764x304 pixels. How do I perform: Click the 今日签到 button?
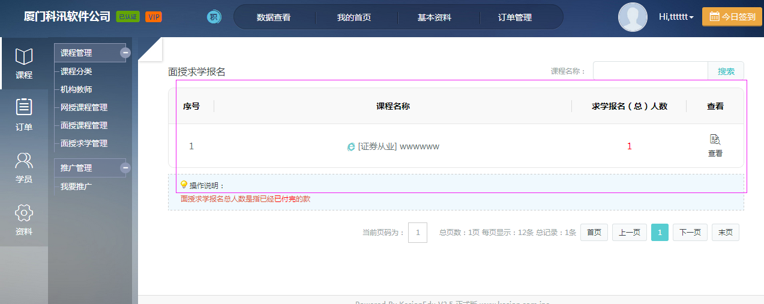click(732, 17)
